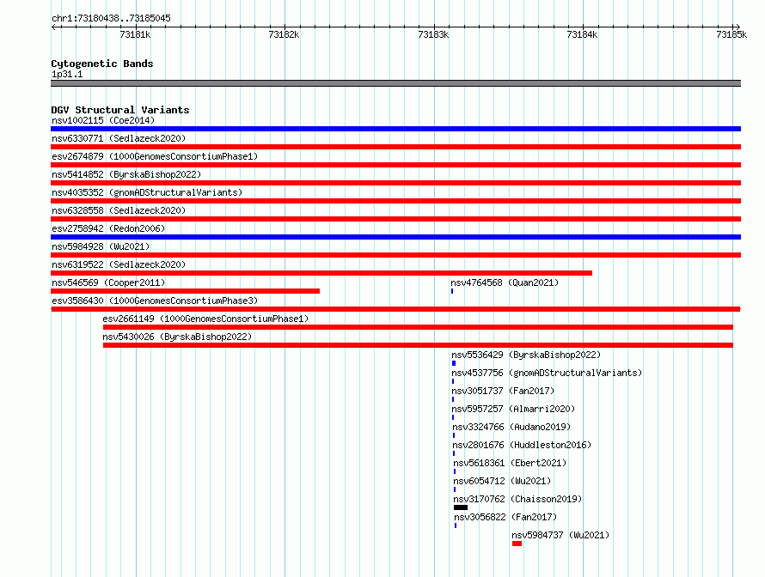Click the esv2661149 (1000GenomesConsortiumPhase1) label
This screenshot has height=577, width=765.
click(x=205, y=319)
